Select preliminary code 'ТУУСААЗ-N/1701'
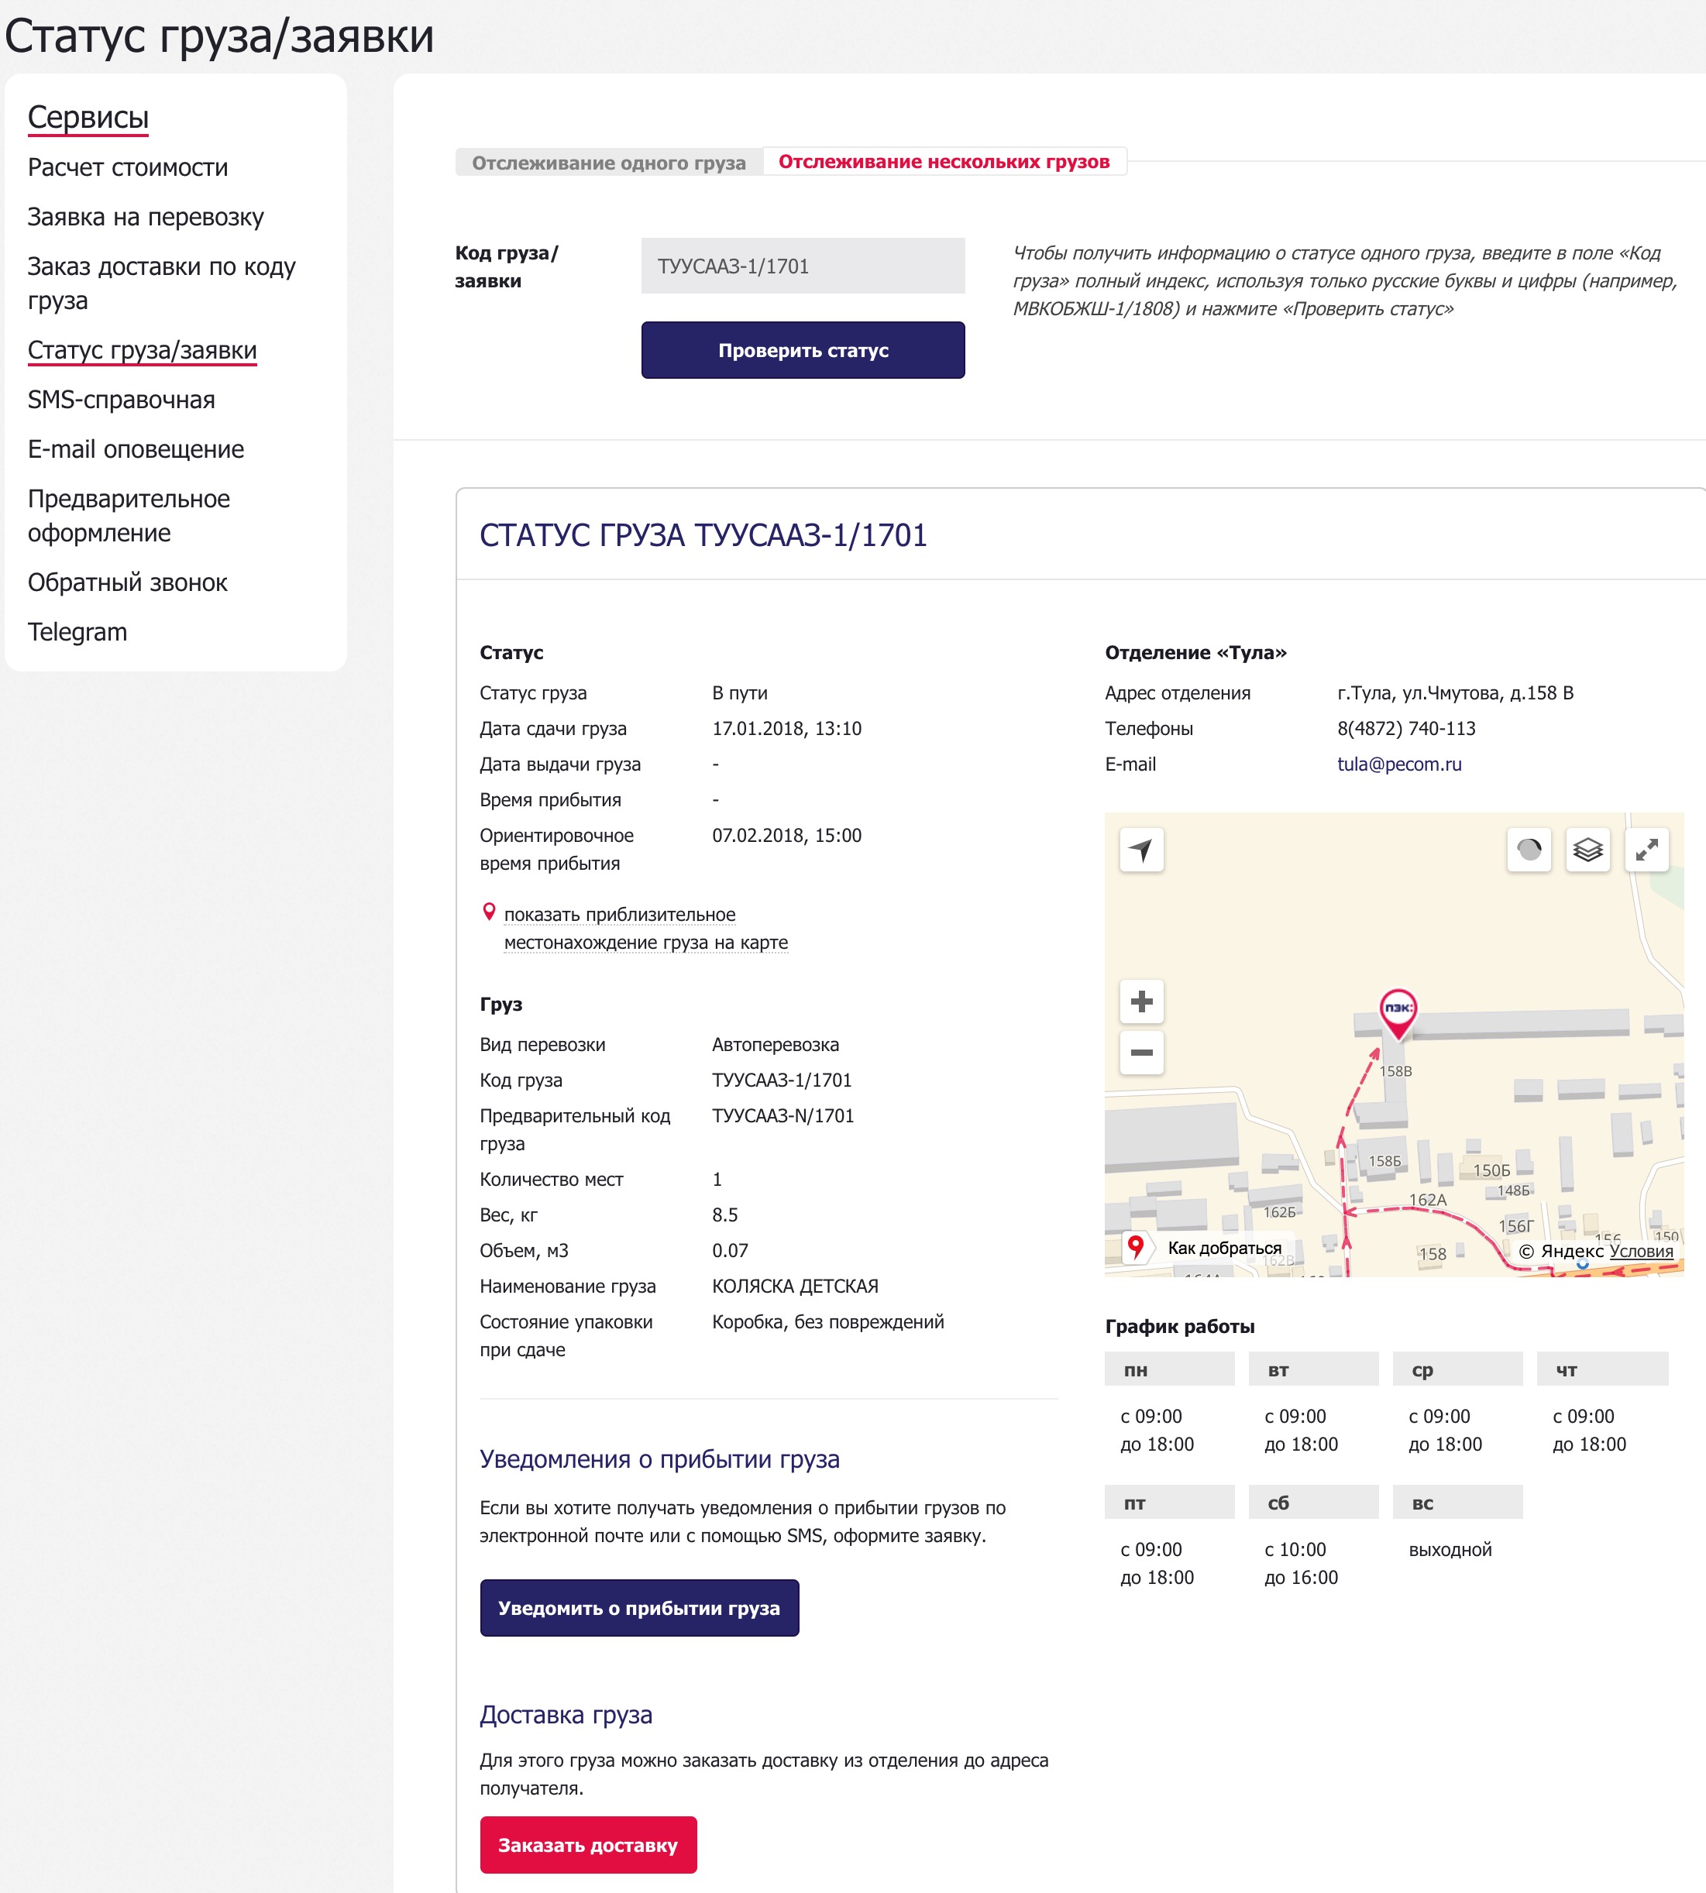 [782, 1116]
